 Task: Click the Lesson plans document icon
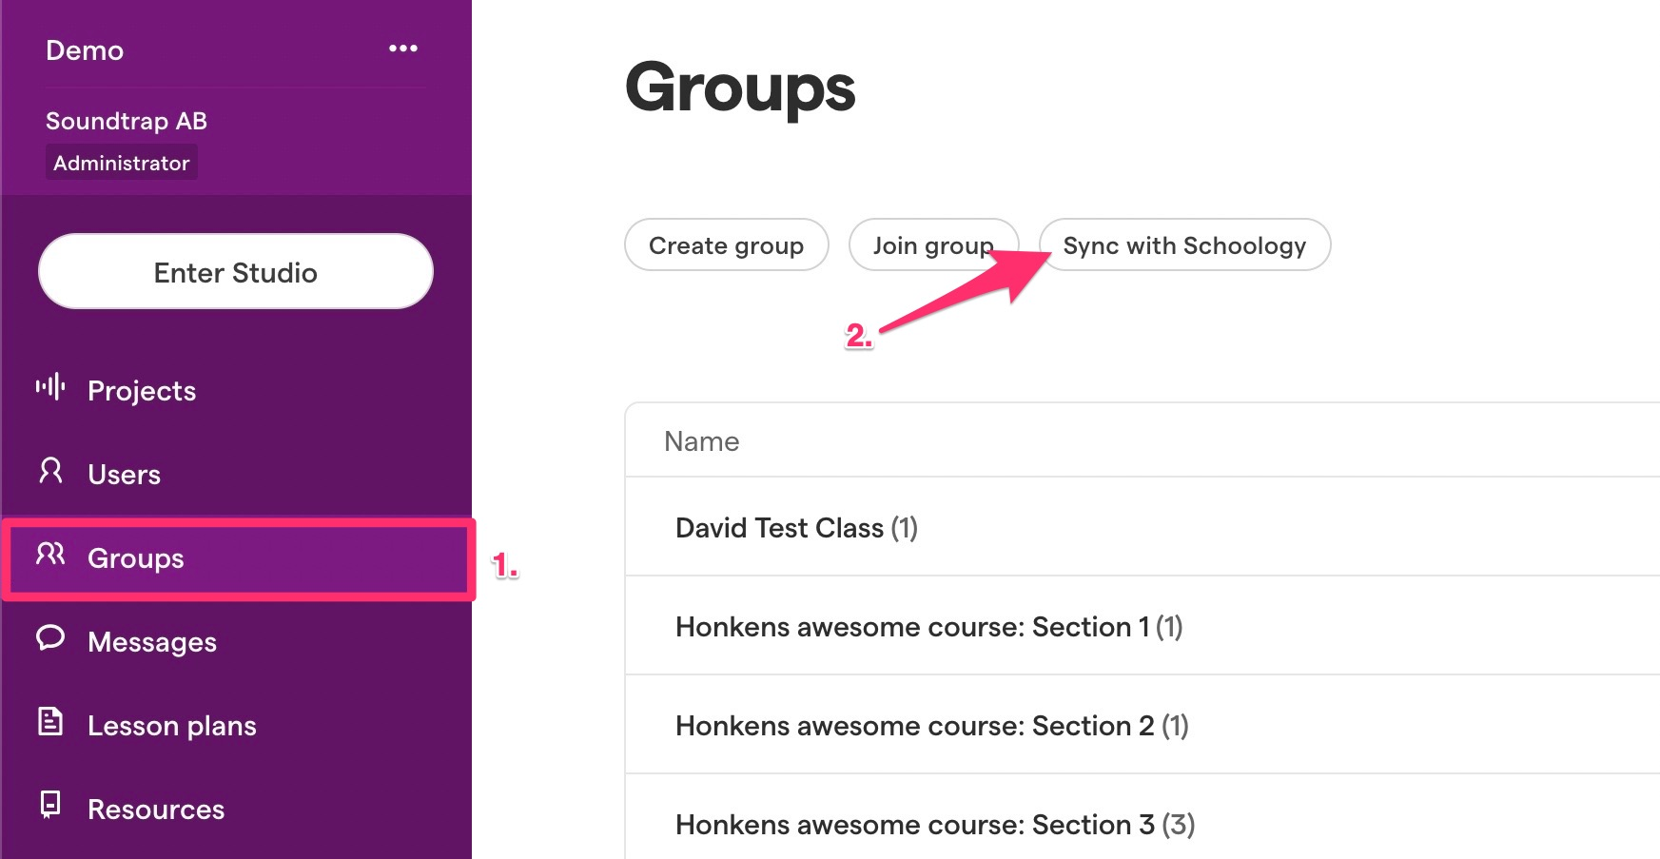point(50,721)
